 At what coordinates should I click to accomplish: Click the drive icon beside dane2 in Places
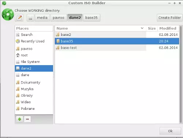click(18, 68)
